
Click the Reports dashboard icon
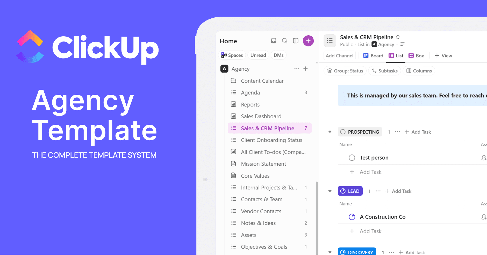coord(233,104)
